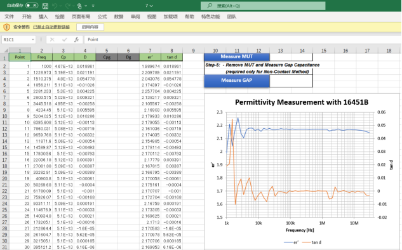Click the "er'" legend entry
Viewport: 402px width, 250px height.
(291, 242)
